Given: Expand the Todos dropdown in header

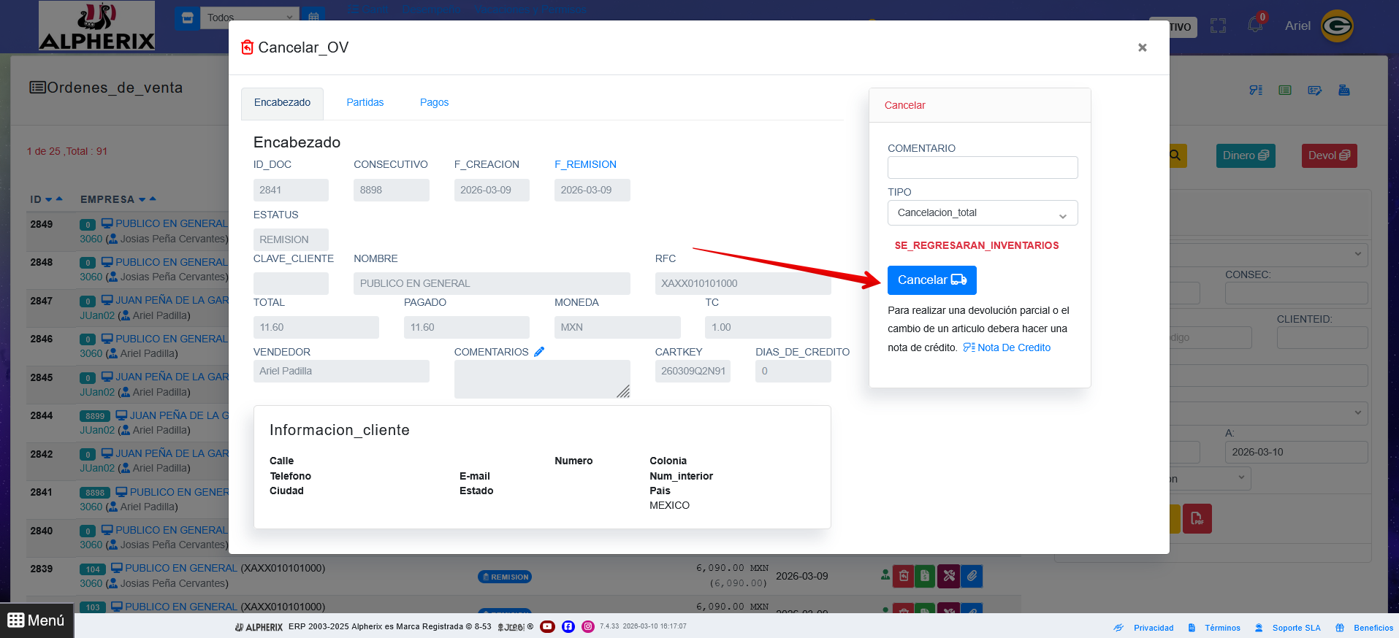Looking at the screenshot, I should [x=248, y=18].
